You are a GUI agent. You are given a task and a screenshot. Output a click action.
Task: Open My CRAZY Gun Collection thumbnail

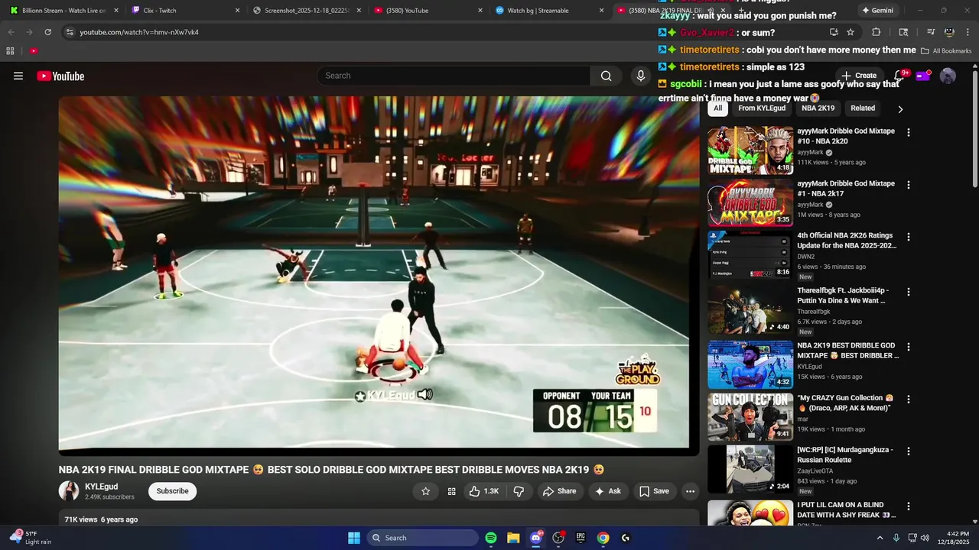tap(750, 417)
